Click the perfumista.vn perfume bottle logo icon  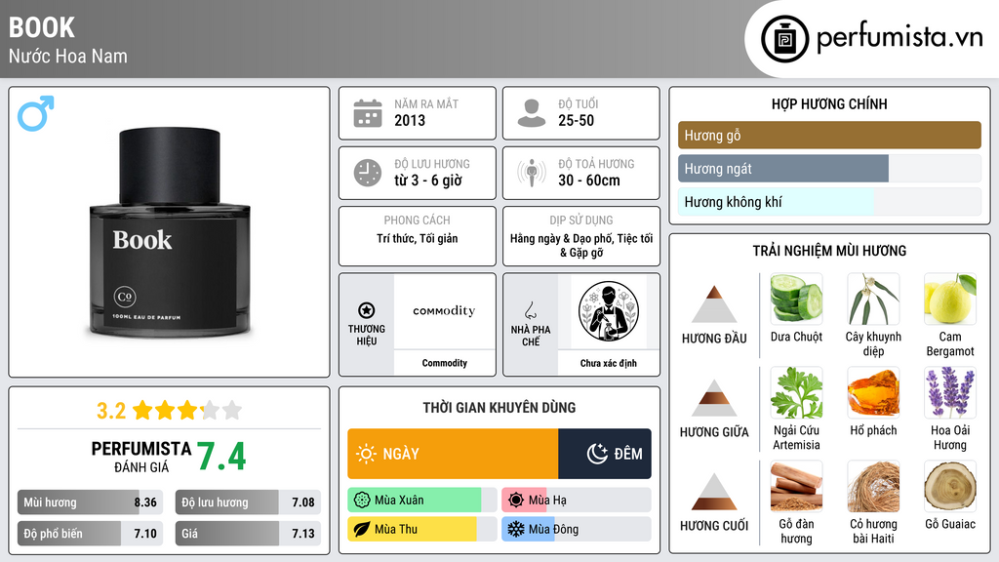(784, 39)
